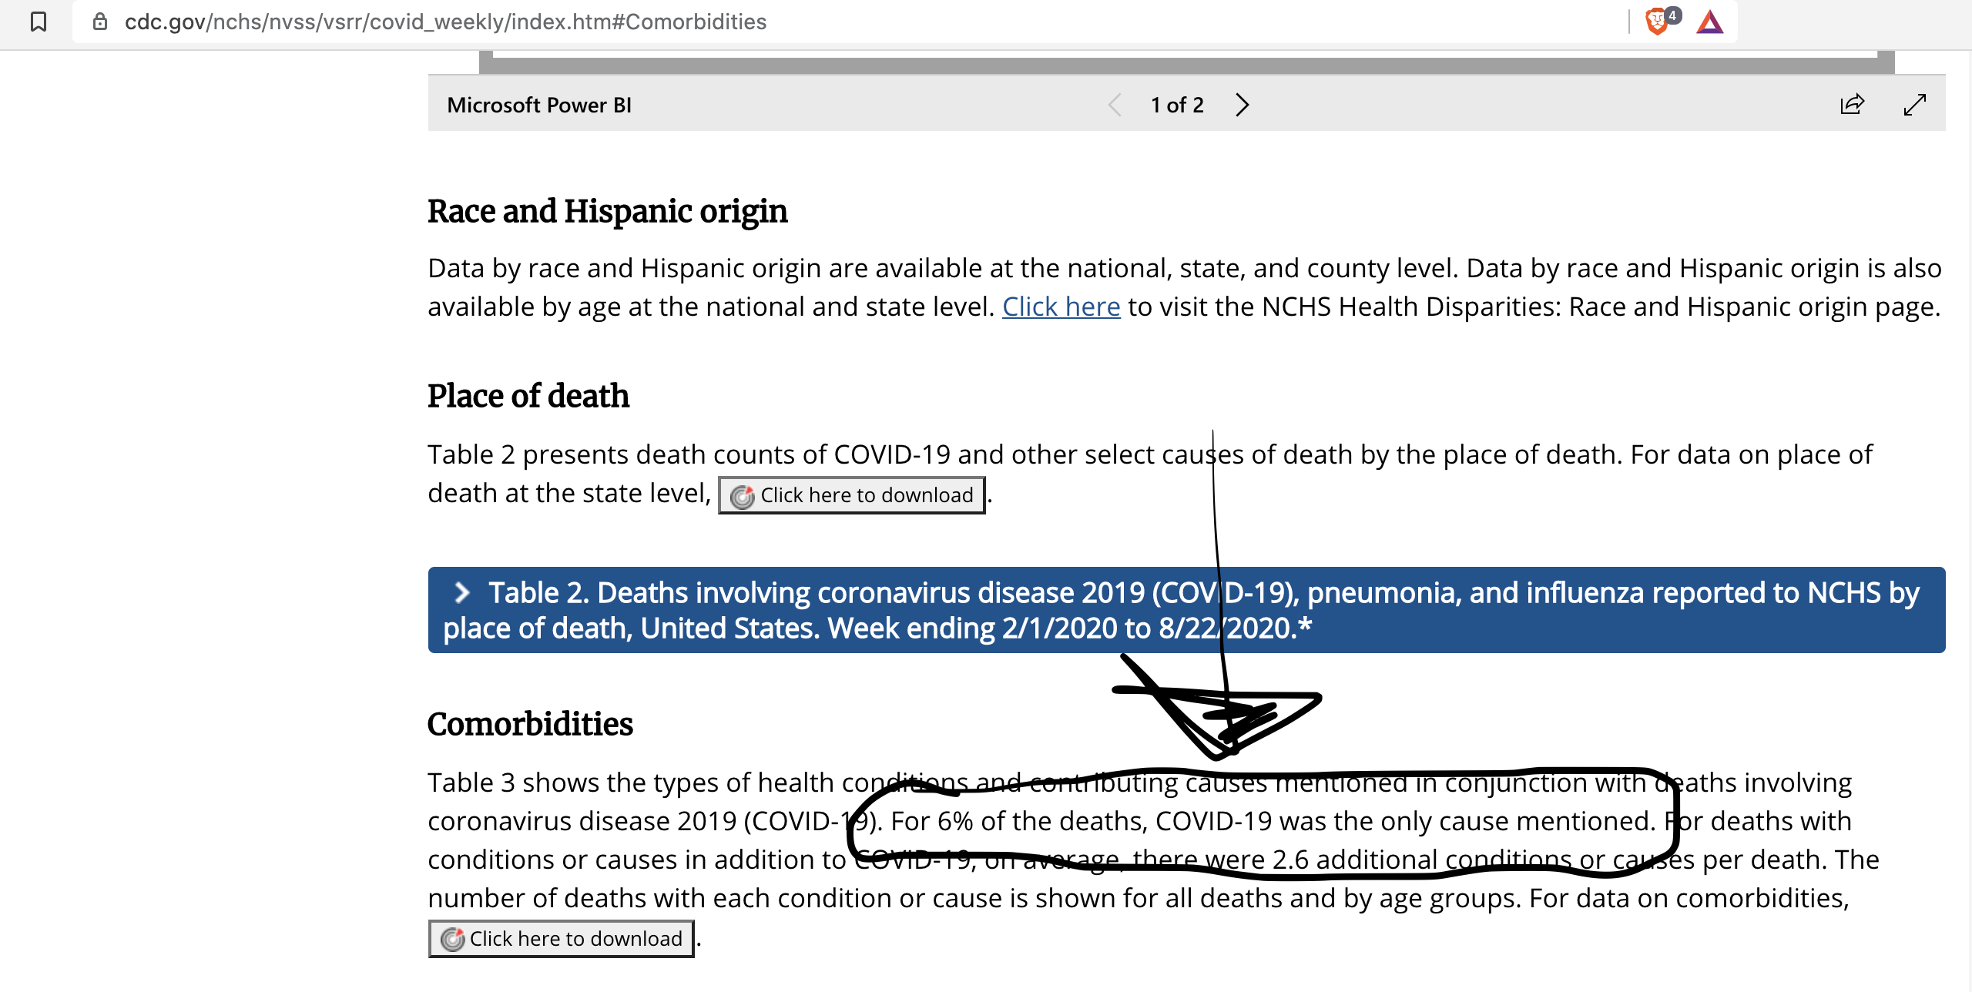Viewport: 1972px width, 992px height.
Task: Download the comorbidities data
Action: point(561,939)
